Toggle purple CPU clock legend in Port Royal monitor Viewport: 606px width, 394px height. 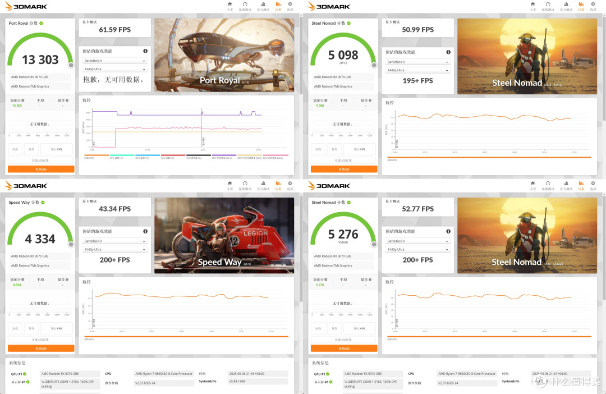coord(224,157)
